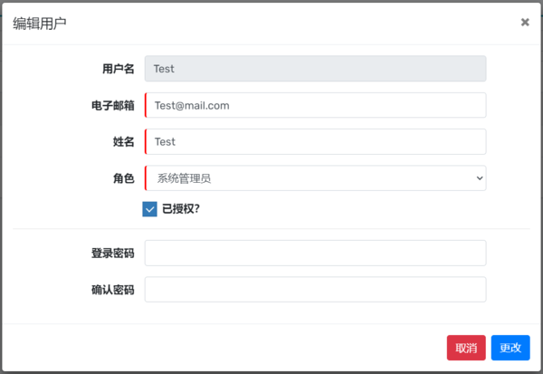Click into the 登录密码 input field

[x=315, y=254]
